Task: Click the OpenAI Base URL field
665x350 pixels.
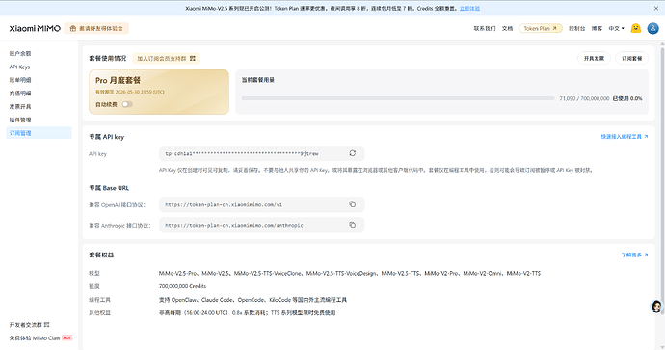Action: coord(262,204)
